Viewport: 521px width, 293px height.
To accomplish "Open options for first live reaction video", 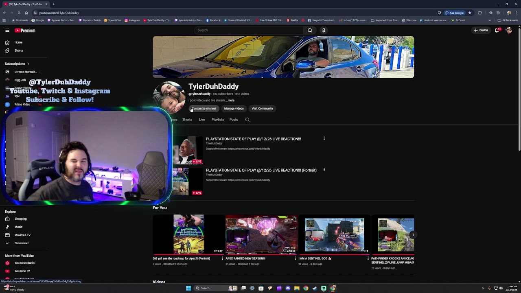I will tap(324, 138).
